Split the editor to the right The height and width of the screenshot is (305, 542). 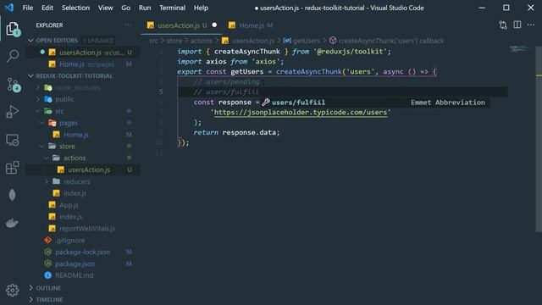pos(517,25)
